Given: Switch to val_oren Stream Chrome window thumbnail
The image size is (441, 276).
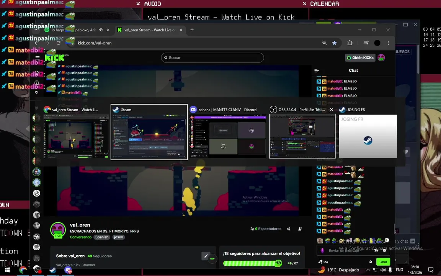Looking at the screenshot, I should pyautogui.click(x=76, y=132).
